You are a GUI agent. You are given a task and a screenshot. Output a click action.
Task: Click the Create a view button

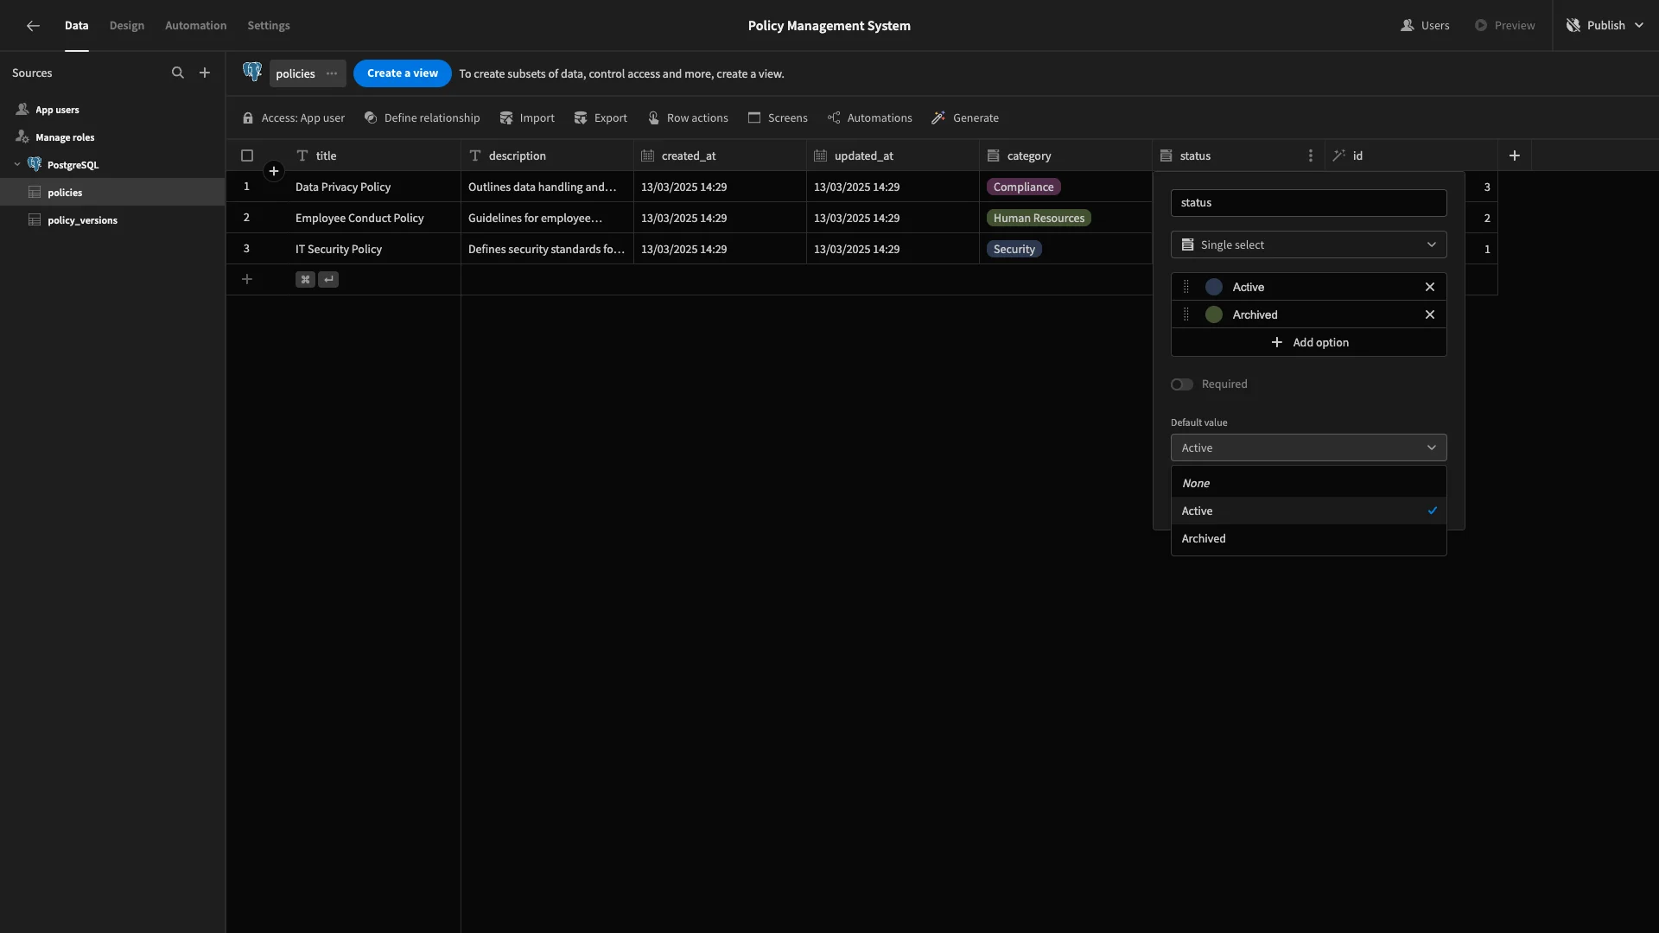pyautogui.click(x=403, y=73)
